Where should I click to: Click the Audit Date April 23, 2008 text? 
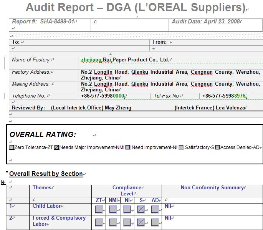pos(206,22)
